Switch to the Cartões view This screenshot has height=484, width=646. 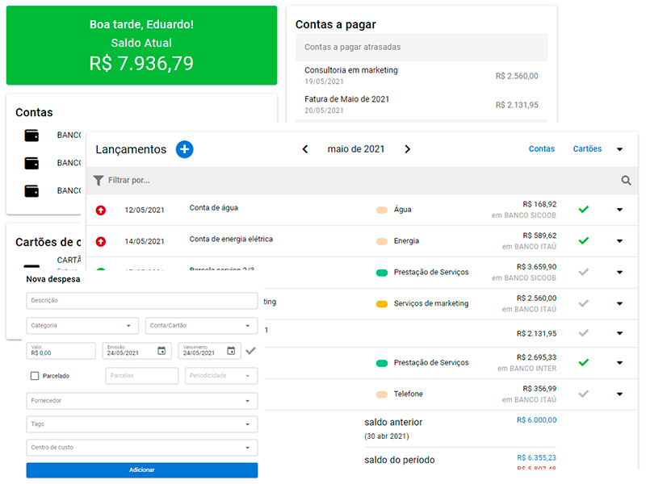pyautogui.click(x=587, y=149)
